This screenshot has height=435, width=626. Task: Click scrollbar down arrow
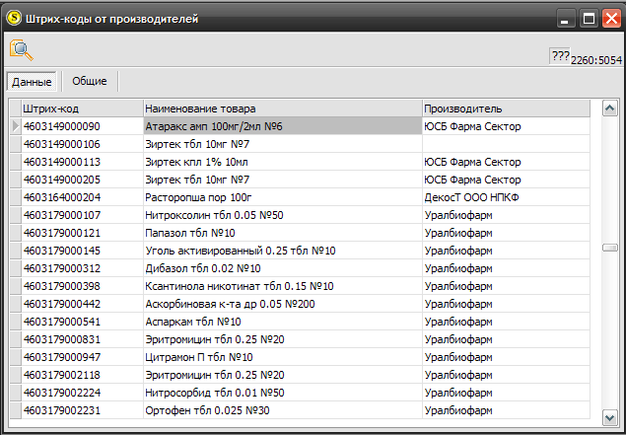click(x=609, y=418)
